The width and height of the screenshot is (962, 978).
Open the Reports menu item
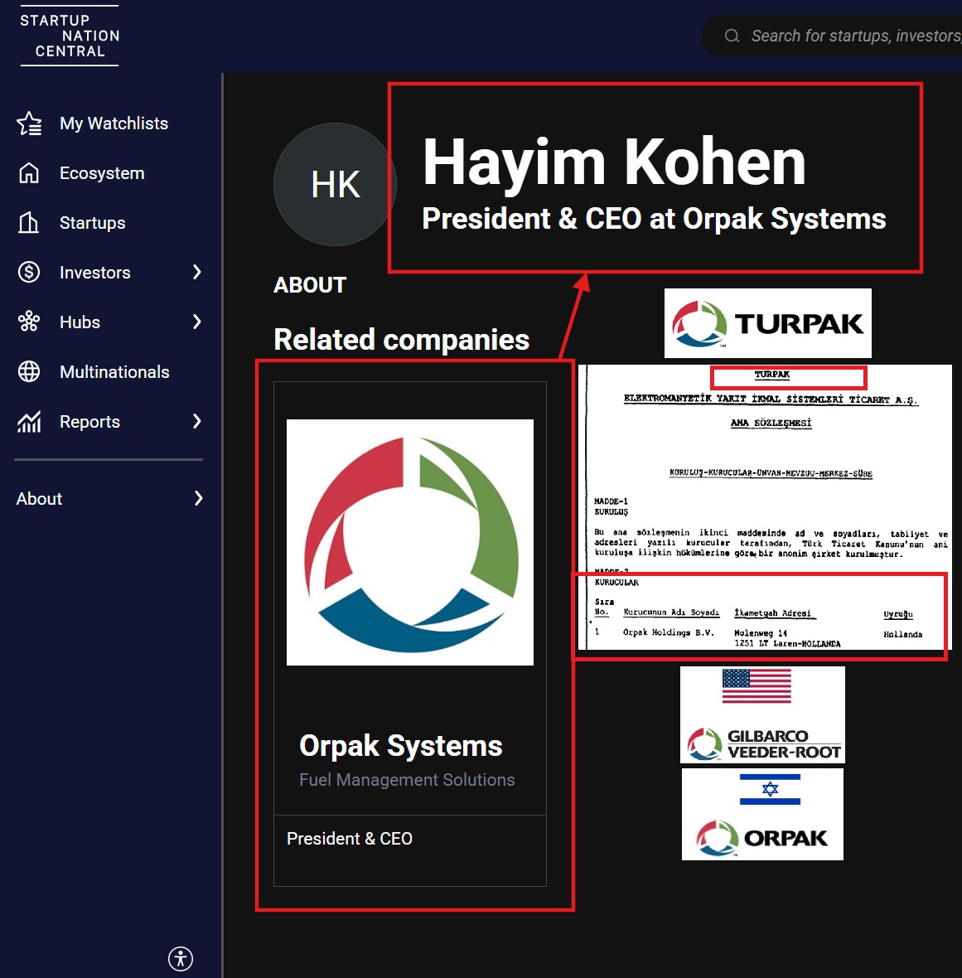coord(89,422)
